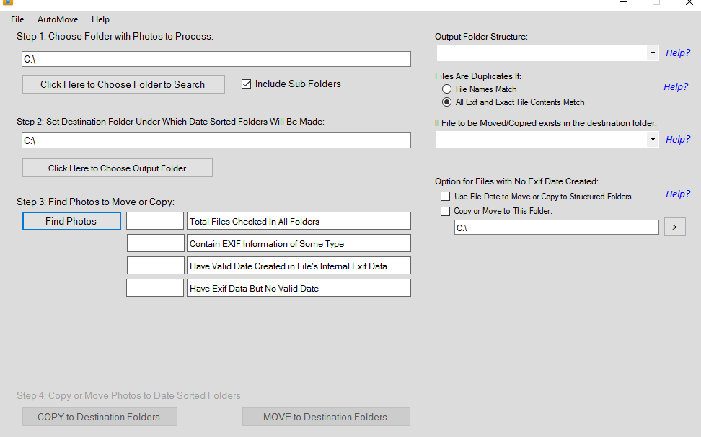Viewport: 701px width, 437px height.
Task: Toggle Include Sub Folders checkbox
Action: pos(246,84)
